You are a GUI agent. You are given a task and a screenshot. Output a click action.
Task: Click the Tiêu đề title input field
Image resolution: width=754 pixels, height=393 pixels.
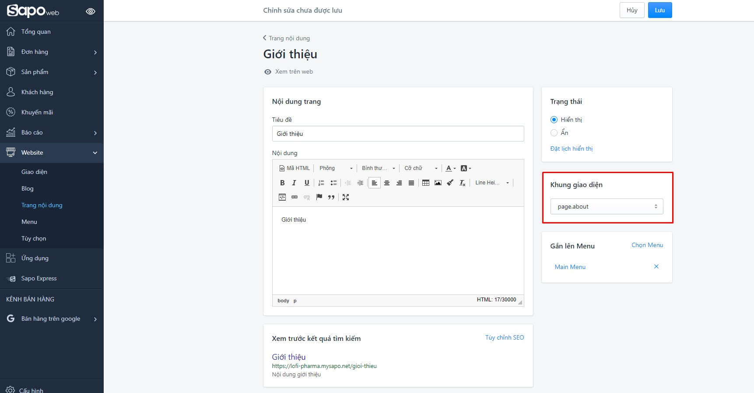398,134
